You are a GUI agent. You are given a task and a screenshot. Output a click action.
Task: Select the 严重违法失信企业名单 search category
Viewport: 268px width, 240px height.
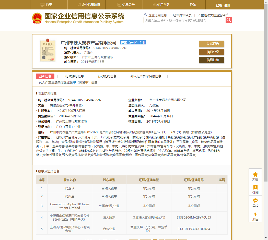pyautogui.click(x=213, y=15)
